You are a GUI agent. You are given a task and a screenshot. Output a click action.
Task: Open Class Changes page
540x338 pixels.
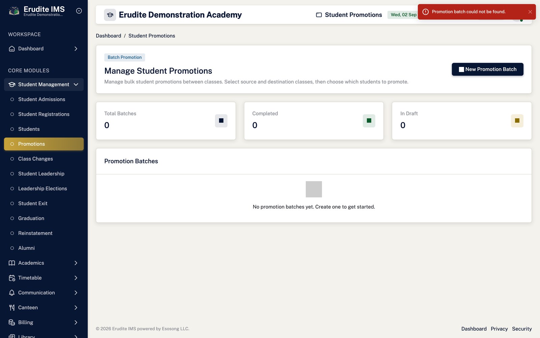[x=44, y=159]
